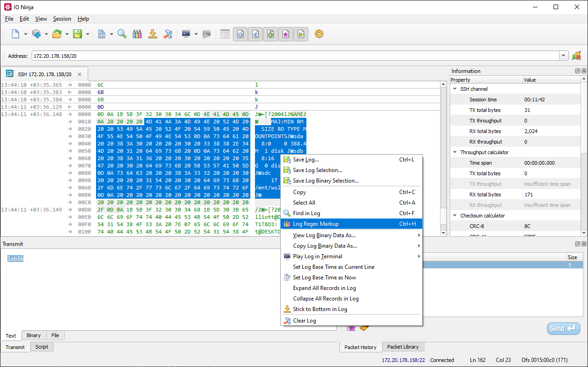Image resolution: width=588 pixels, height=367 pixels.
Task: Click the Clear Log eraser toolbar icon
Action: (168, 34)
